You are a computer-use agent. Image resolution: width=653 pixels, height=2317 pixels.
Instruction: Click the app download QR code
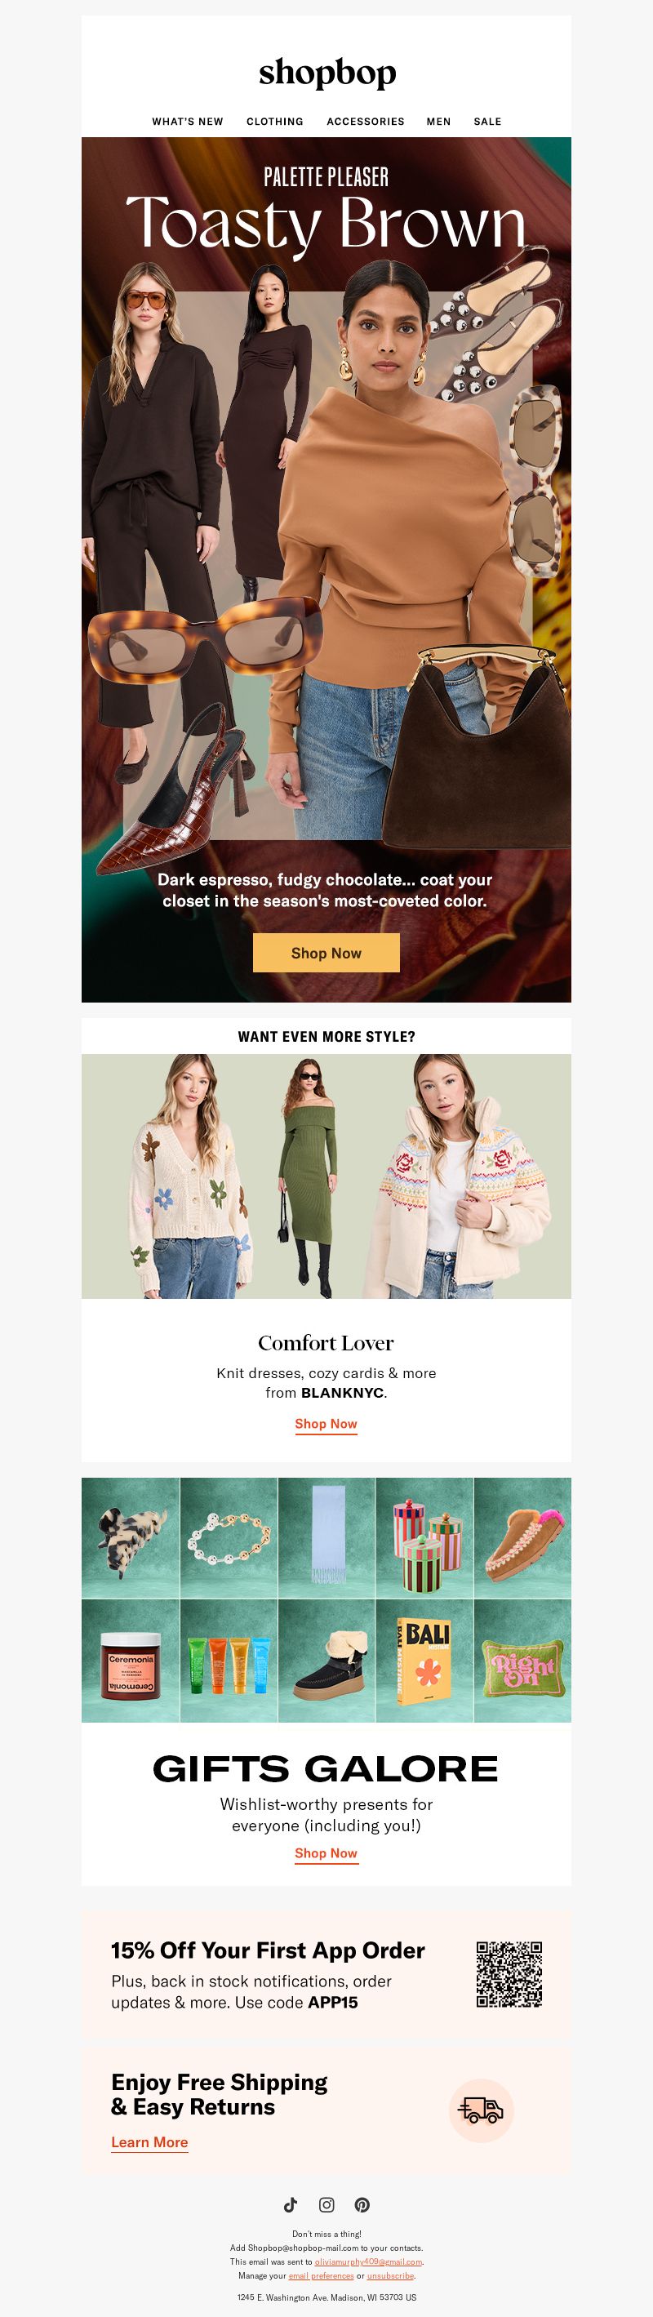point(509,1973)
